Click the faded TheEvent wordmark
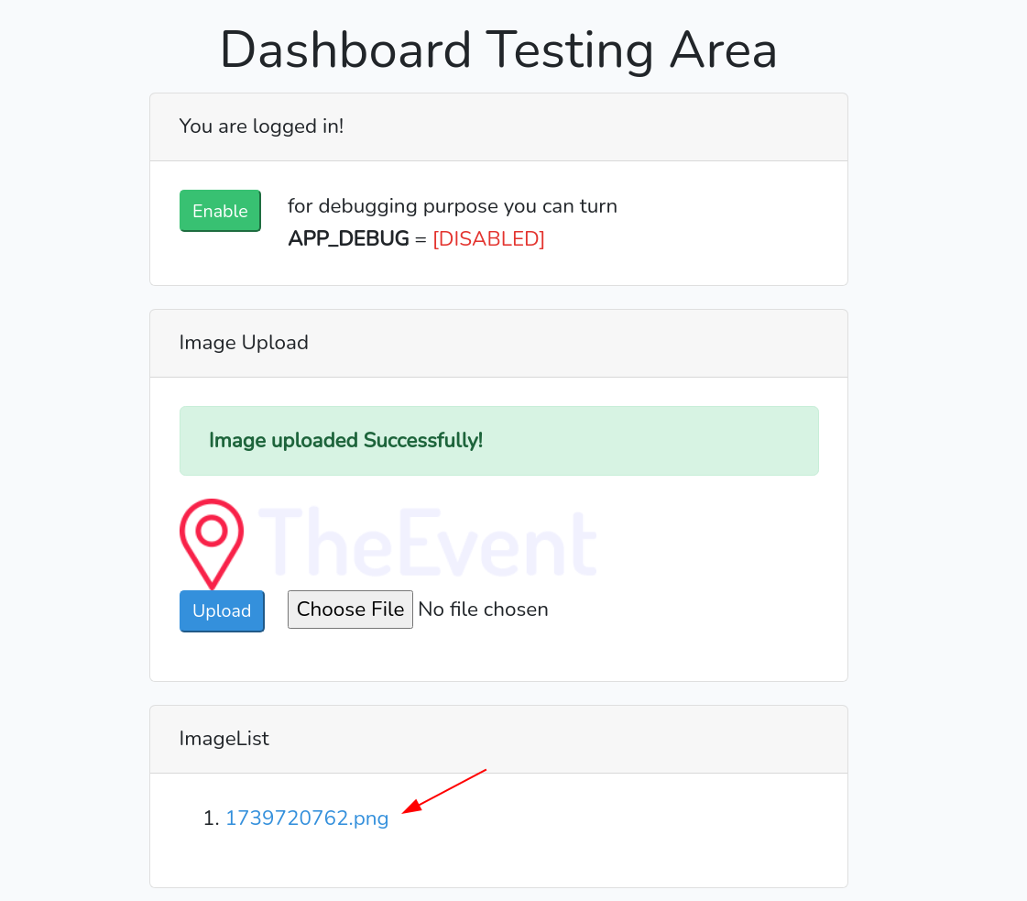 point(429,544)
